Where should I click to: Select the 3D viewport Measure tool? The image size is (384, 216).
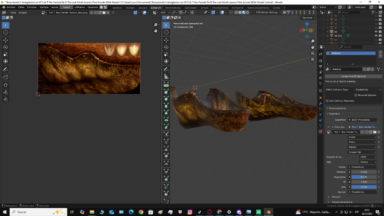pyautogui.click(x=166, y=76)
